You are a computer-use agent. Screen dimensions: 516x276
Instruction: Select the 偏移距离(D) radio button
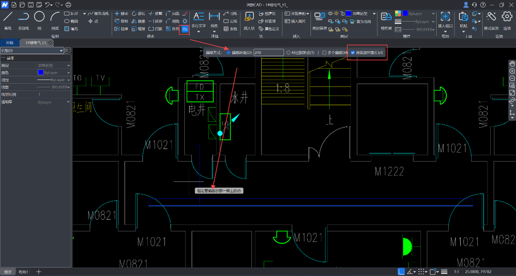tap(229, 53)
